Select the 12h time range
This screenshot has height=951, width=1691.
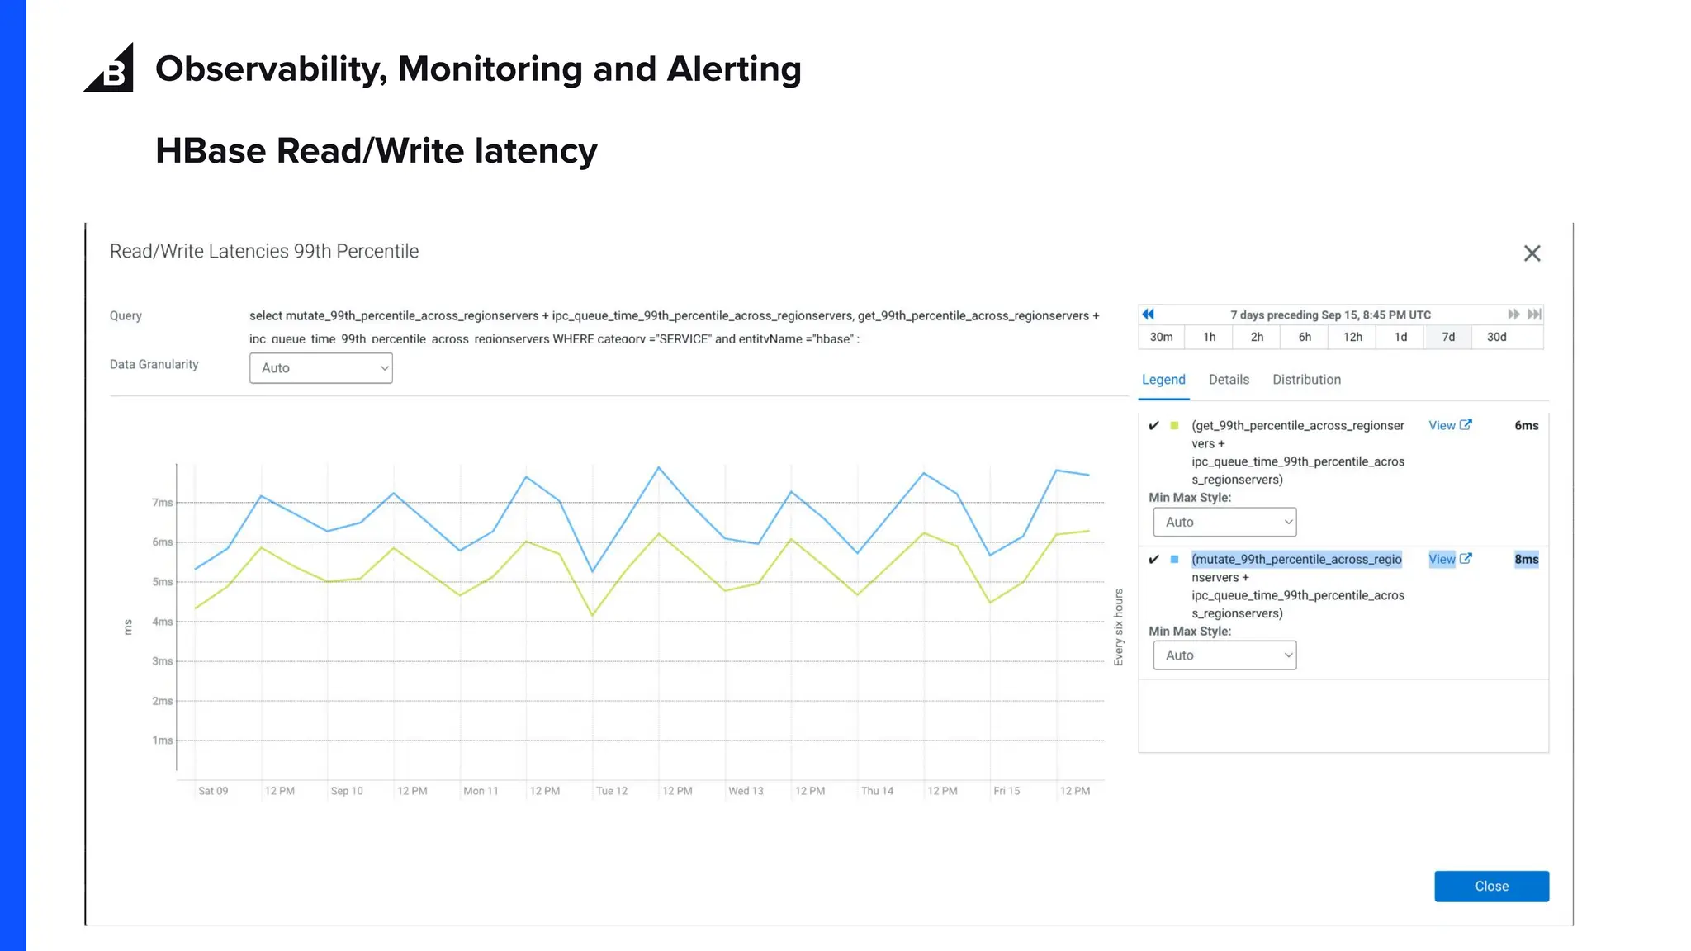(1352, 337)
